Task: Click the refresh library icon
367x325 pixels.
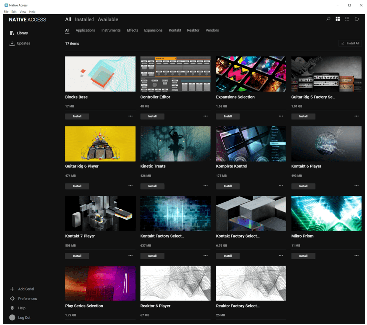Action: click(x=357, y=19)
